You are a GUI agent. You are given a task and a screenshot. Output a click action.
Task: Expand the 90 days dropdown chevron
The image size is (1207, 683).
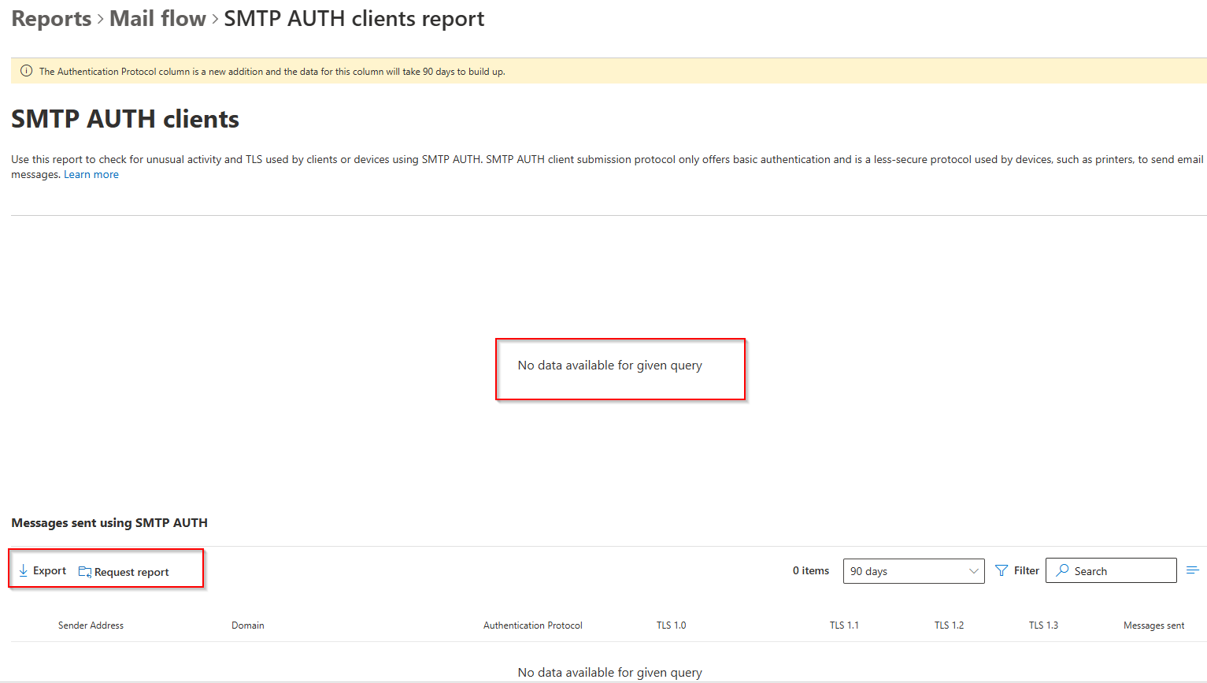click(973, 571)
